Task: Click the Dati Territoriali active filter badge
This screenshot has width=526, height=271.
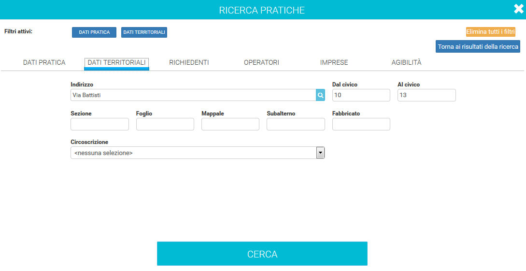Action: tap(144, 32)
